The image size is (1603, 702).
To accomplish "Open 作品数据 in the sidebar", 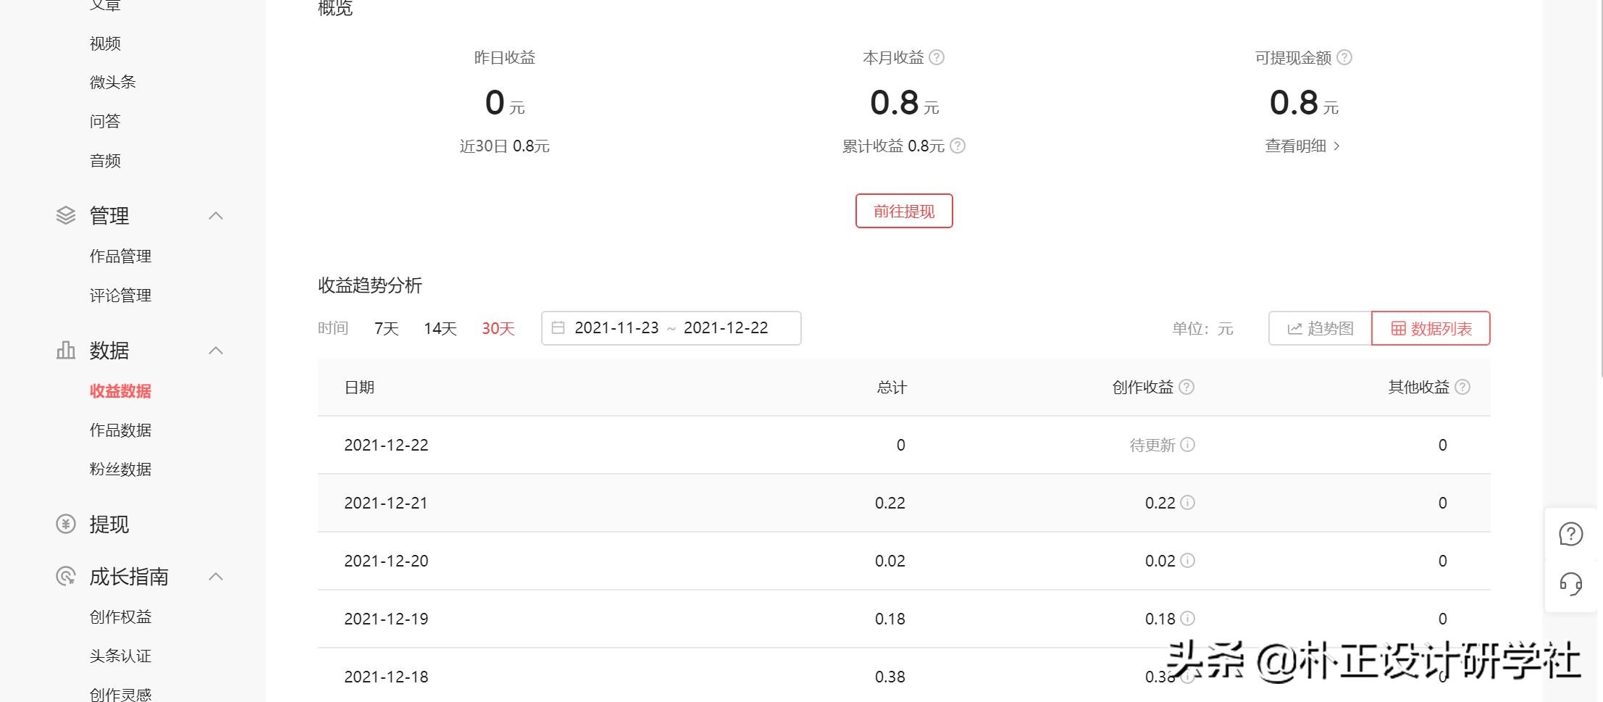I will click(x=120, y=430).
